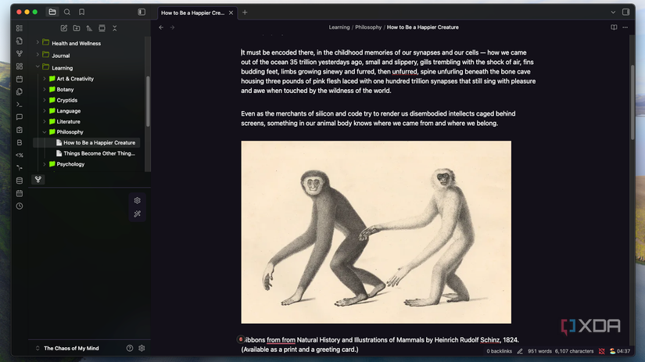
Task: Add a new tab with plus button
Action: tap(245, 13)
